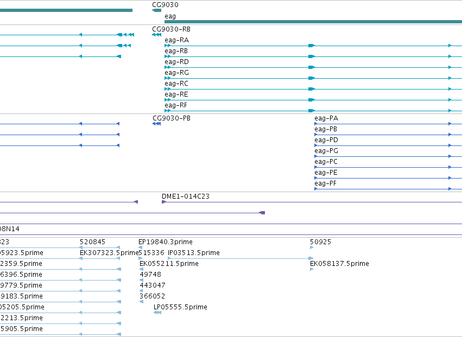Click the eag-RD start arrow glyph
This screenshot has height=337, width=462.
[x=167, y=67]
